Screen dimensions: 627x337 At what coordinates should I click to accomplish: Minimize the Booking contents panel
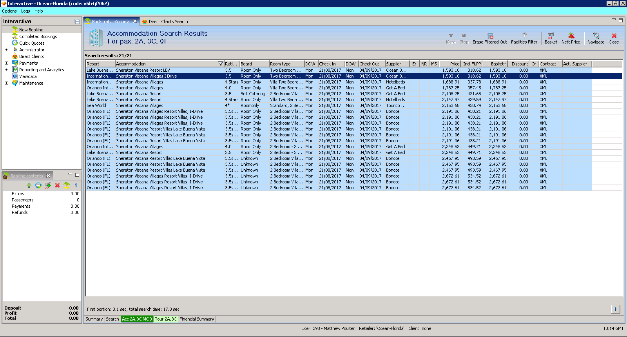click(70, 174)
